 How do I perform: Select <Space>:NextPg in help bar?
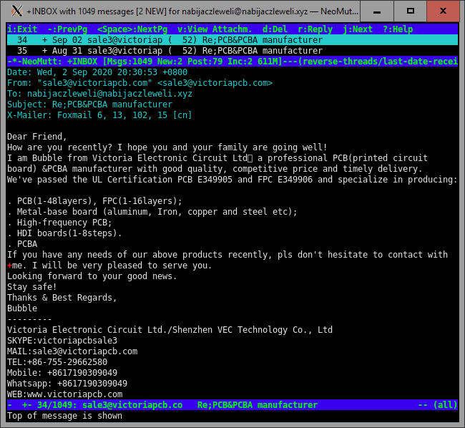click(133, 29)
